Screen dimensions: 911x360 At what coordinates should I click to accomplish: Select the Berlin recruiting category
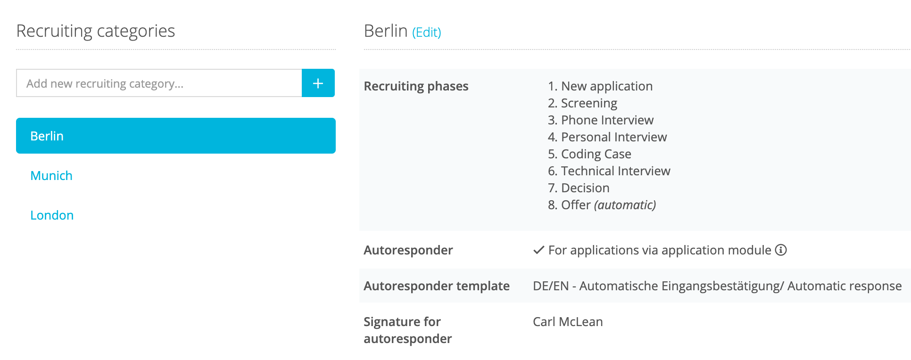176,136
